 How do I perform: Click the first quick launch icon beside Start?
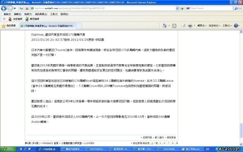[x=21, y=149]
